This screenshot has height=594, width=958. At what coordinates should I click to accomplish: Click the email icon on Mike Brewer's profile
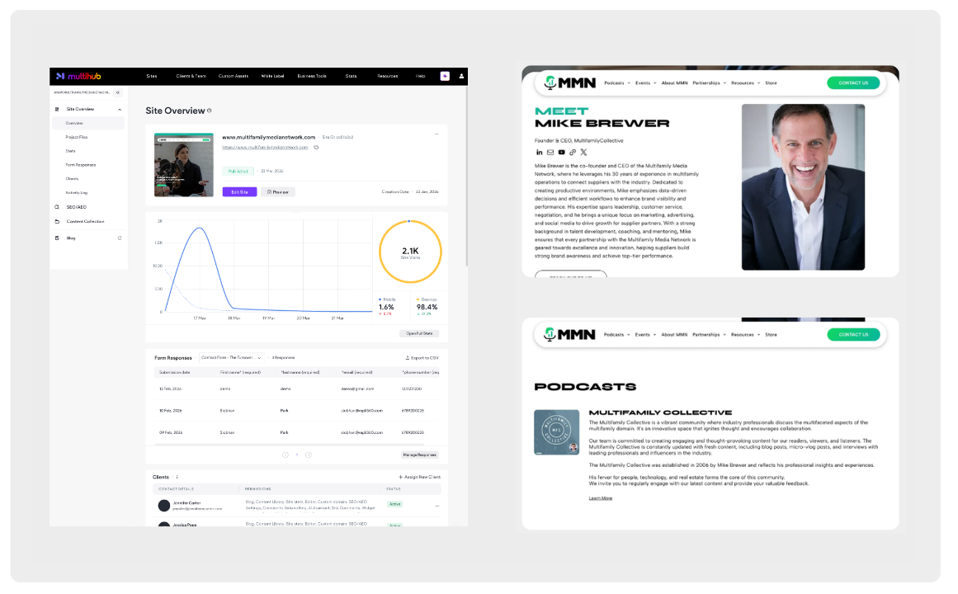pos(550,152)
